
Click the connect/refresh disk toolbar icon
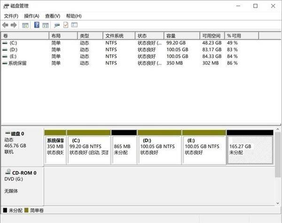pyautogui.click(x=57, y=25)
